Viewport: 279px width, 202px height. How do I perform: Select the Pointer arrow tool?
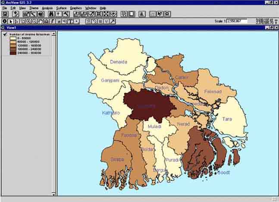pyautogui.click(x=11, y=21)
